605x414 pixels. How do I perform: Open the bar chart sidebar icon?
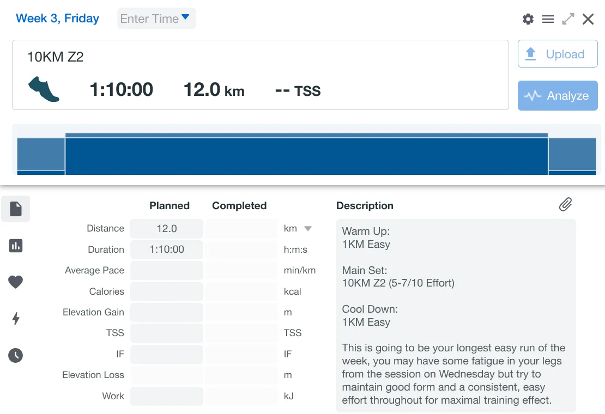coord(16,246)
